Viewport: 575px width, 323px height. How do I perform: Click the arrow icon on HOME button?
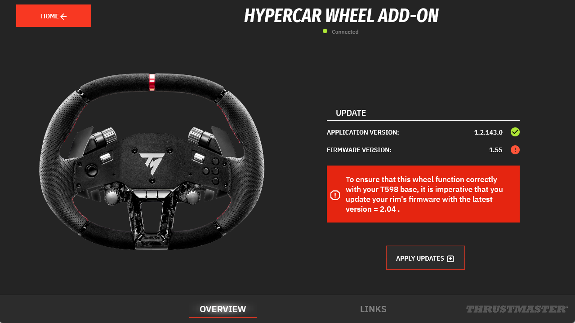tap(63, 17)
